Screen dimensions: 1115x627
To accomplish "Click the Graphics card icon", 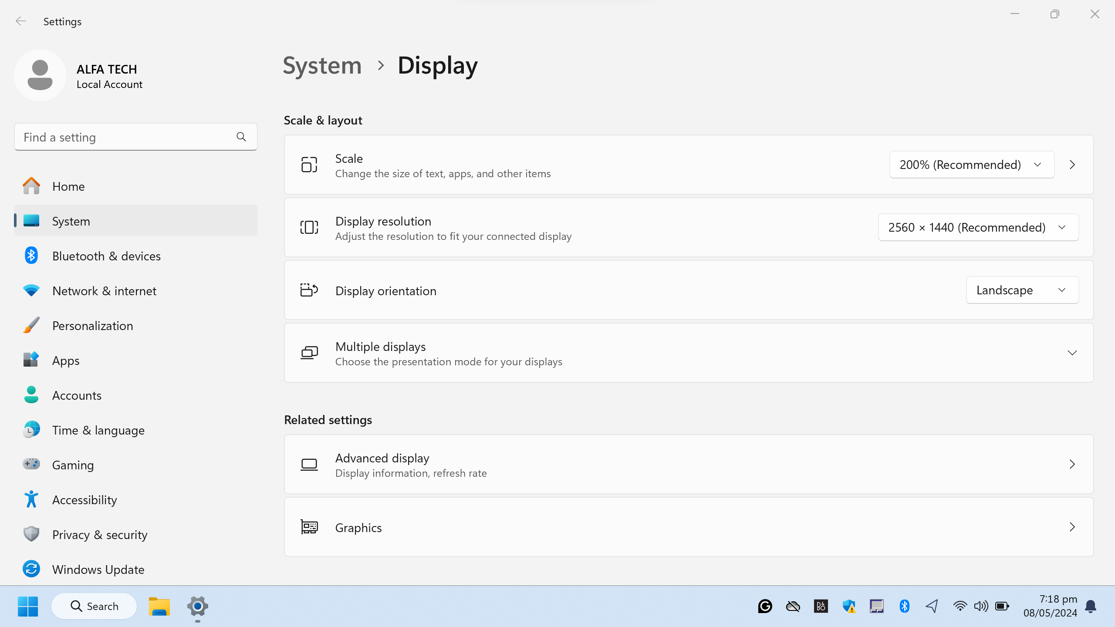I will [x=309, y=527].
